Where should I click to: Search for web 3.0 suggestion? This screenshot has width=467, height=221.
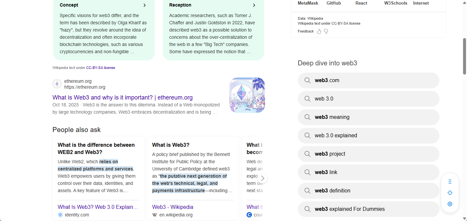click(x=369, y=99)
